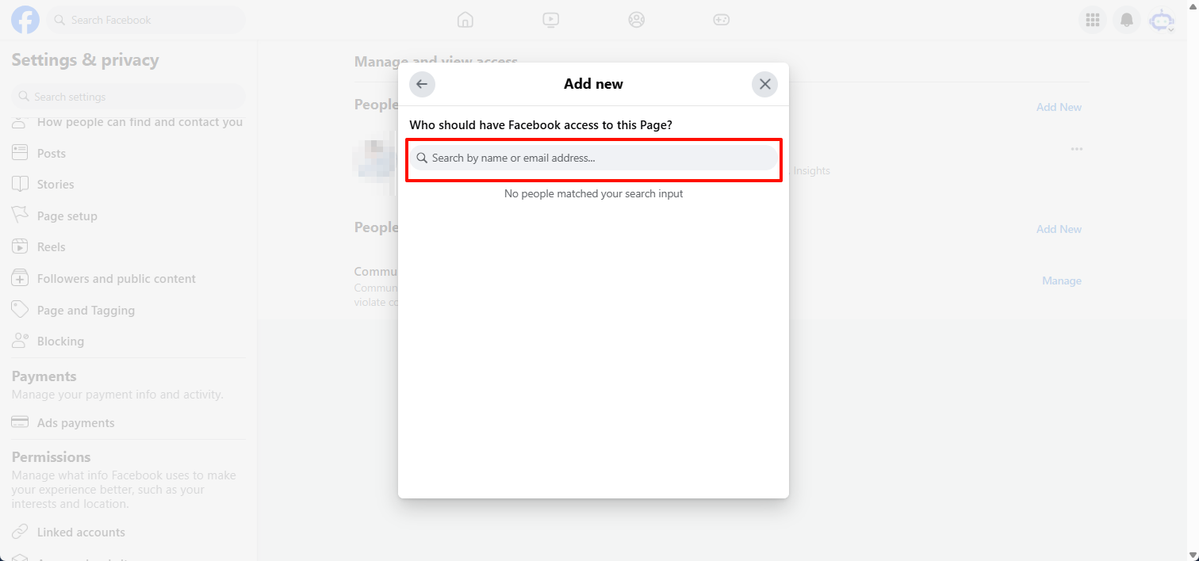Open the Home icon in top navigation
The width and height of the screenshot is (1199, 561).
[x=465, y=20]
